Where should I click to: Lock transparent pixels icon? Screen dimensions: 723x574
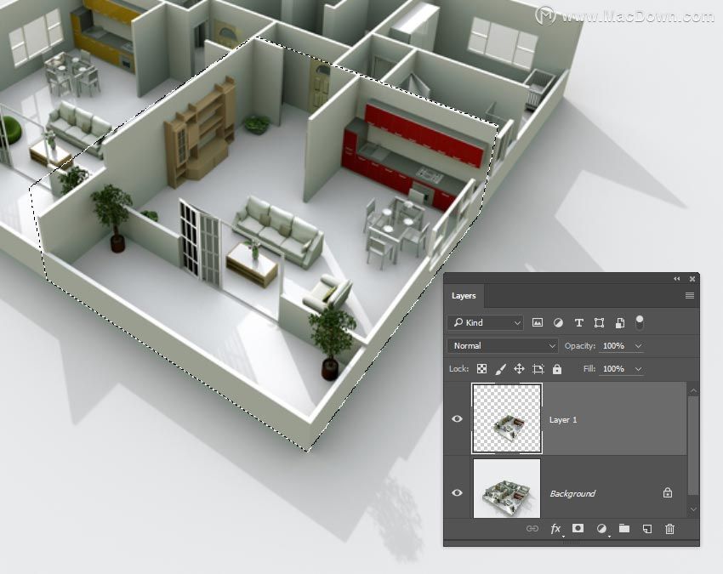coord(481,369)
